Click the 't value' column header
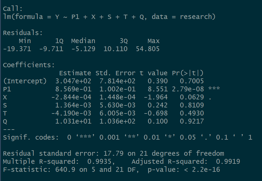262x181 pixels. pos(154,73)
